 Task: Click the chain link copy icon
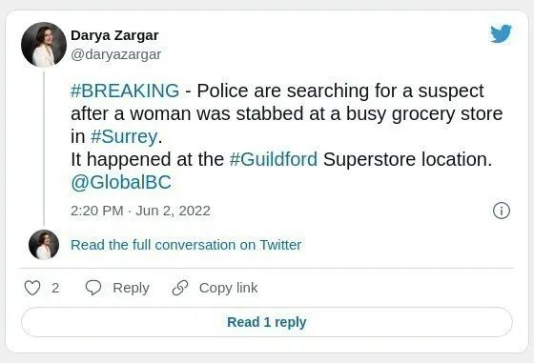pyautogui.click(x=180, y=288)
